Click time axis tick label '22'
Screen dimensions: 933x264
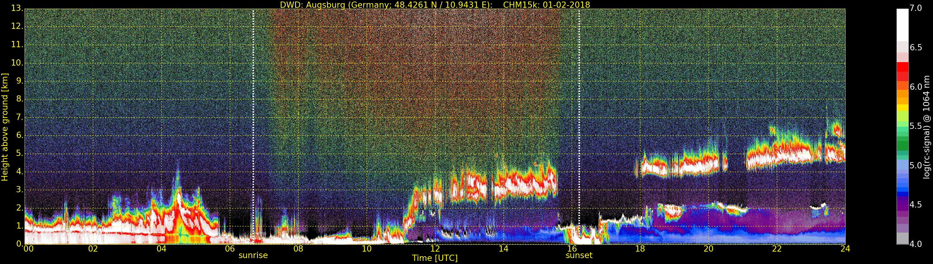(777, 249)
